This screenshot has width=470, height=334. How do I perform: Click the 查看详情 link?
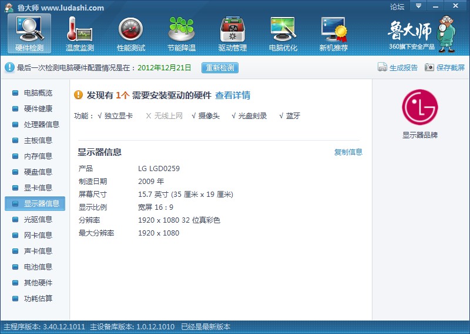coord(233,96)
